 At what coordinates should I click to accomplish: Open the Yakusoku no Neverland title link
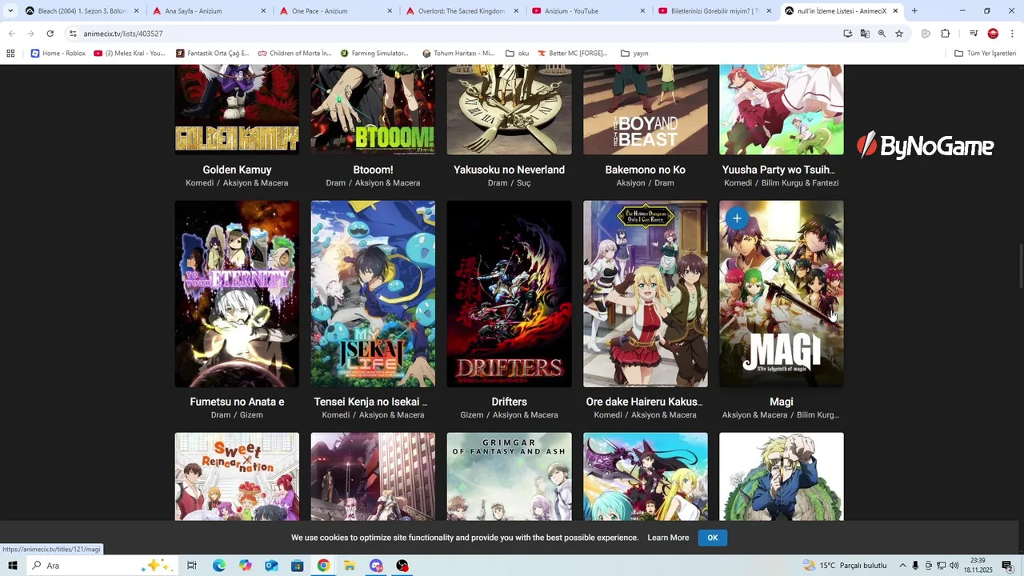[509, 170]
